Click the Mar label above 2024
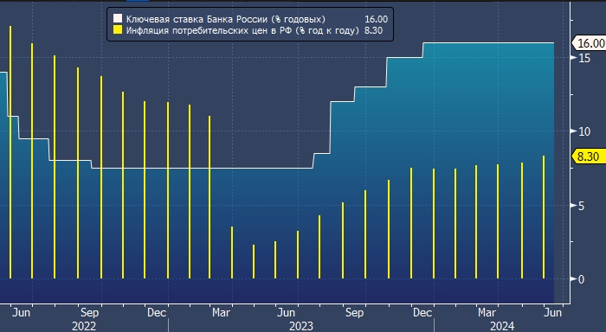The height and width of the screenshot is (332, 606). click(x=487, y=312)
